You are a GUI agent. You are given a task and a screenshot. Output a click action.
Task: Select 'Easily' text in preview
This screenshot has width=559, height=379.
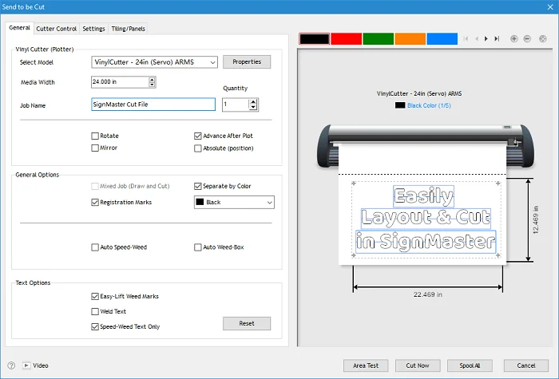click(x=423, y=196)
